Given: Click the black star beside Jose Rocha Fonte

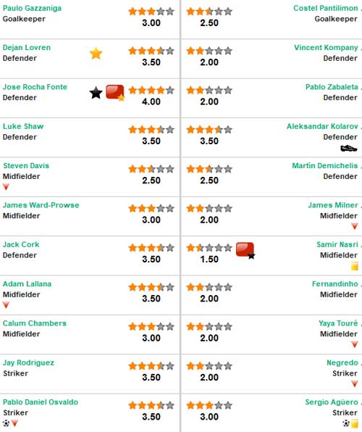Looking at the screenshot, I should coord(96,93).
